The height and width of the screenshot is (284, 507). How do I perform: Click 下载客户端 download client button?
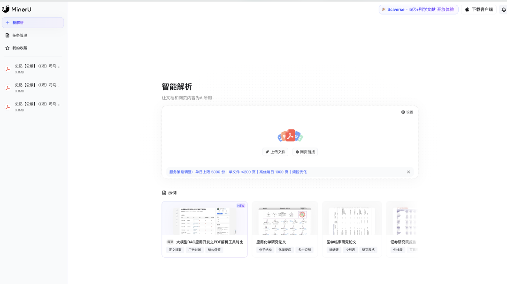(x=479, y=9)
